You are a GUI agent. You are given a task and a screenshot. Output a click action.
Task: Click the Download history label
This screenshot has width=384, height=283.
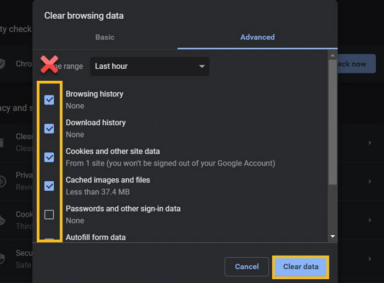click(96, 123)
